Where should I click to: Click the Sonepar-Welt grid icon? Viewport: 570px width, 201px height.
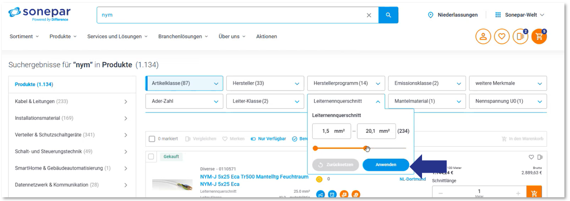498,15
